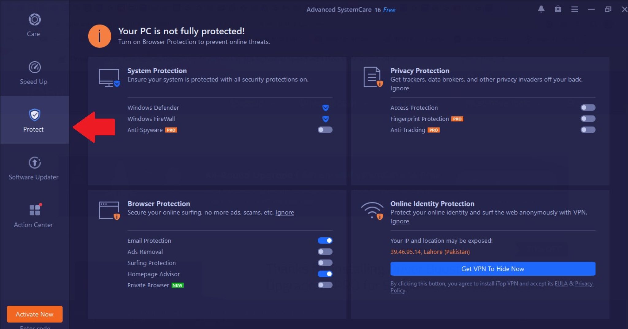The image size is (628, 329).
Task: Select Speed Up in the sidebar
Action: (x=34, y=74)
